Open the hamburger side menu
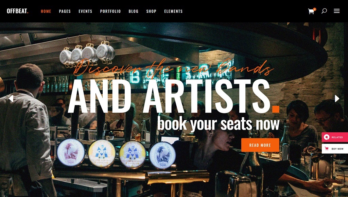The width and height of the screenshot is (348, 197). (x=337, y=11)
